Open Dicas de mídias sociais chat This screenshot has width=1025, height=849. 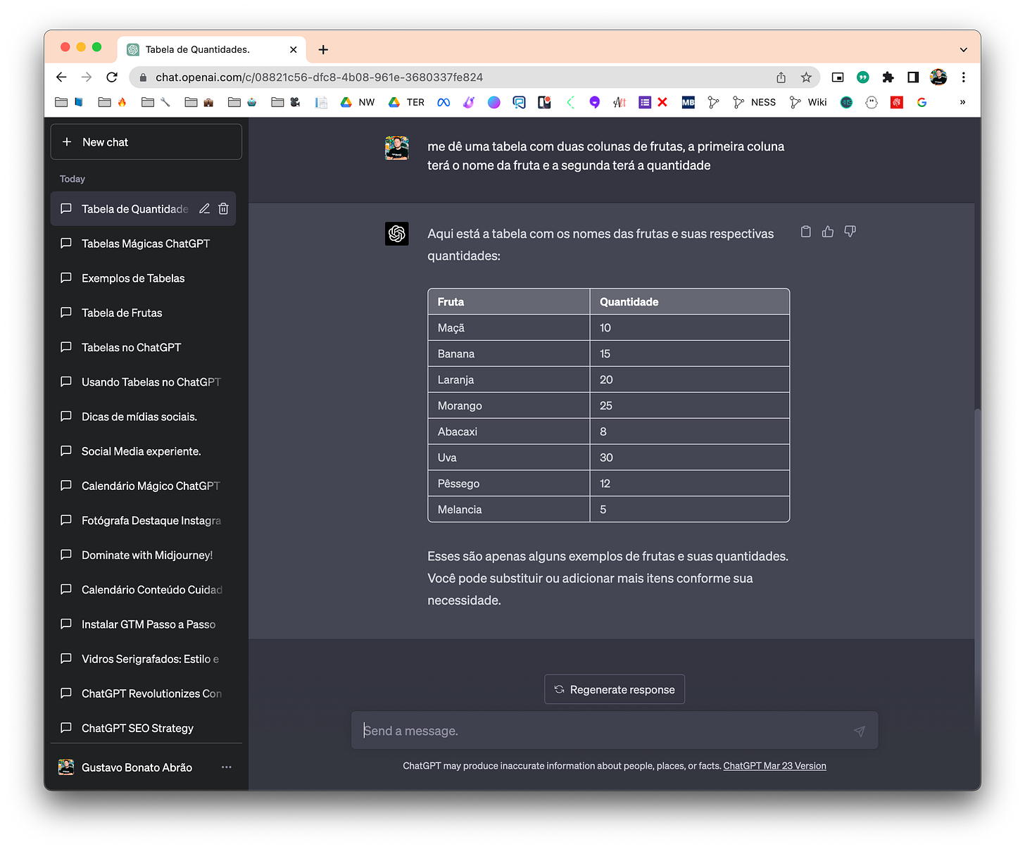tap(143, 417)
